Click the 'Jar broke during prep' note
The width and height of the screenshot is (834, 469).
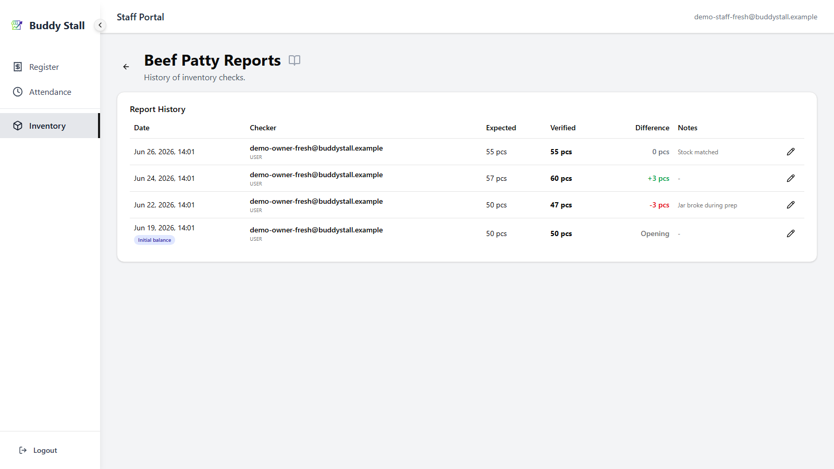point(707,205)
